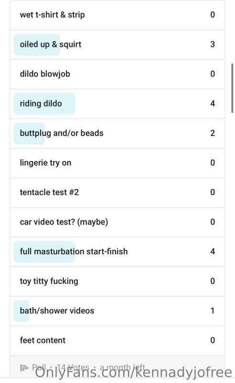Select the 'wet t-shirt & strip' poll option

tap(117, 15)
